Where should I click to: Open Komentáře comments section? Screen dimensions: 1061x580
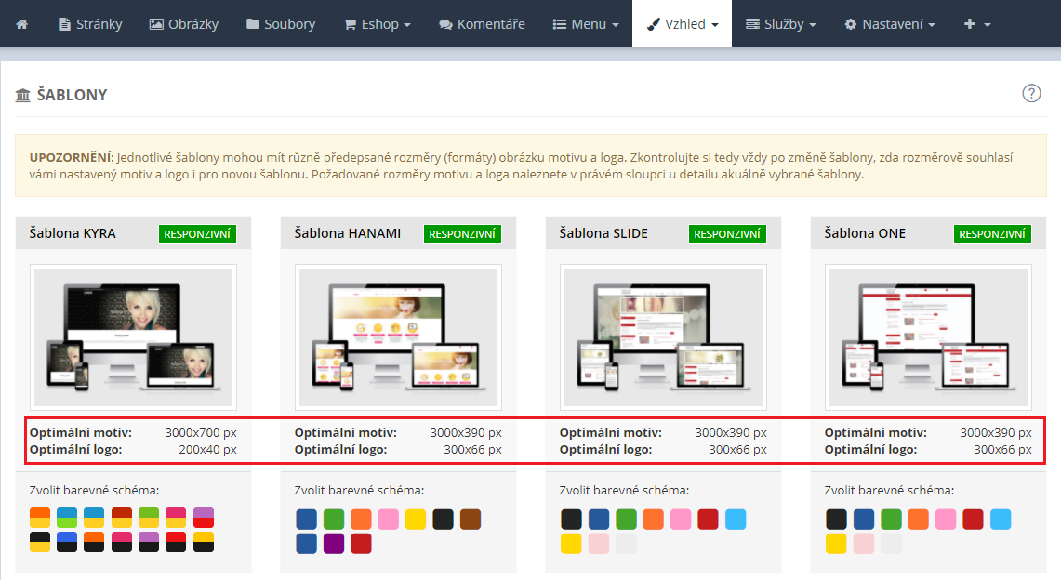click(482, 24)
